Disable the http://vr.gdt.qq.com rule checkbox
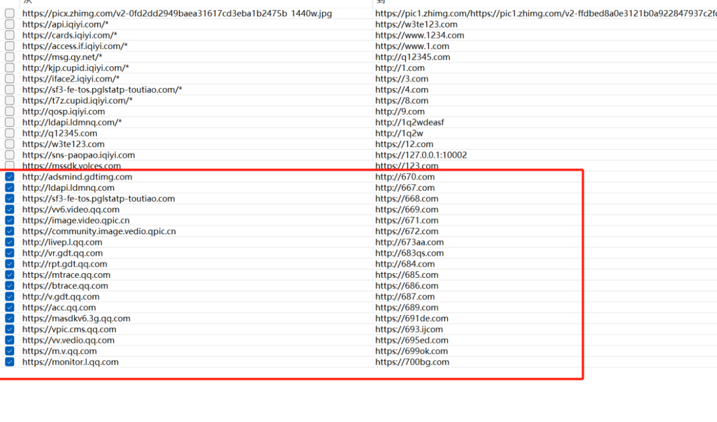The height and width of the screenshot is (422, 717). [x=10, y=253]
